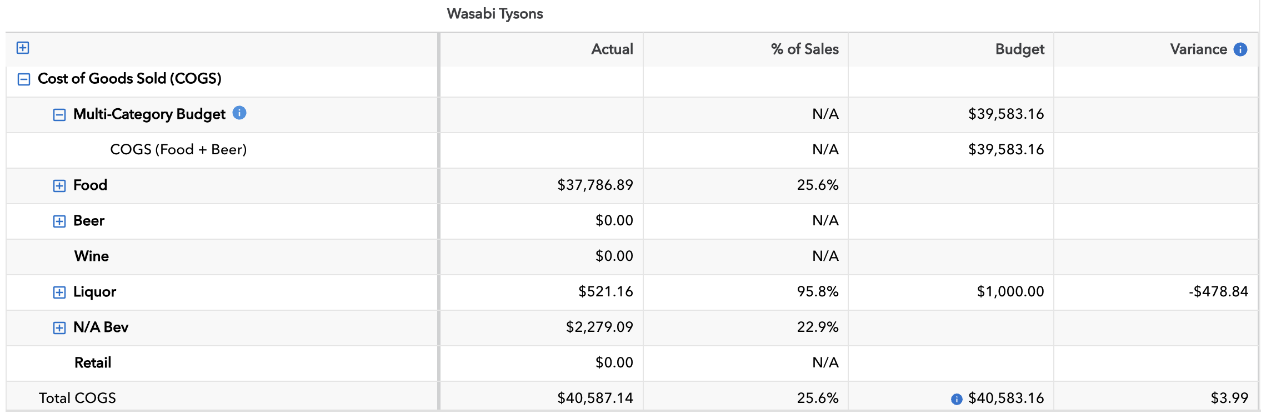
Task: Click the Actual column header
Action: tap(612, 49)
